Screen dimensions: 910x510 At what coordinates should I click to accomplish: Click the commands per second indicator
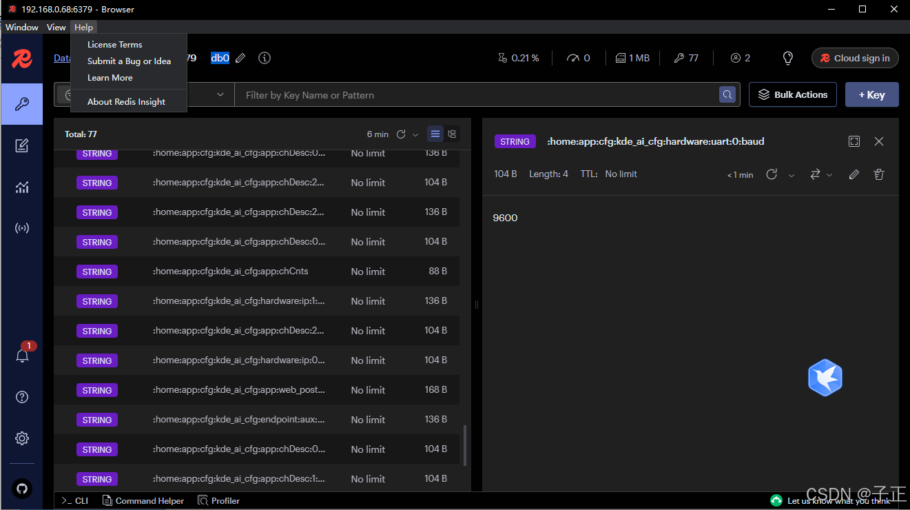tap(578, 59)
